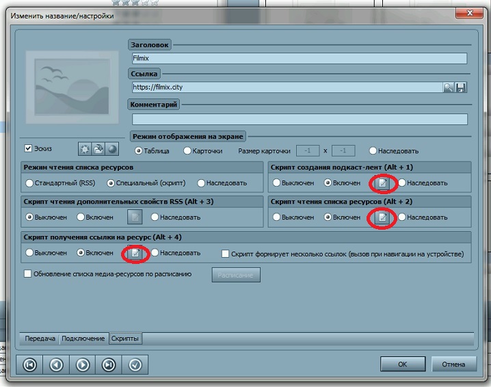Edit the resource link retrieval script
Viewport: 491px width, 387px height.
coord(136,253)
